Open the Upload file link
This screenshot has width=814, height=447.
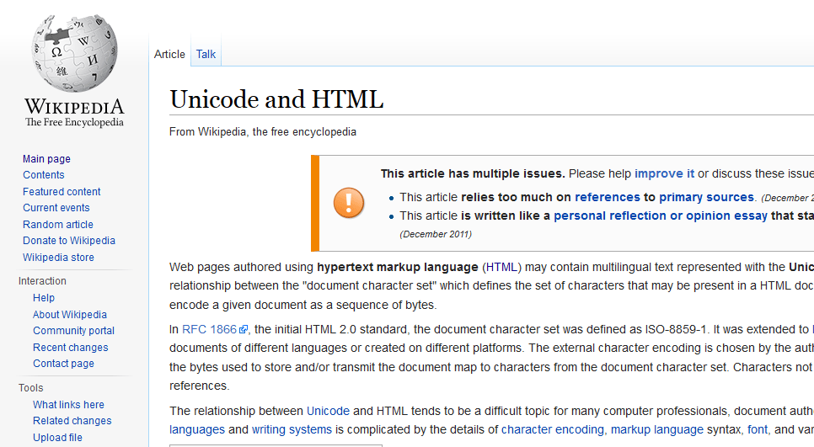click(57, 437)
